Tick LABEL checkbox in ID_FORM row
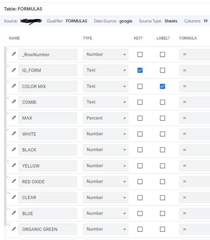Screen dimensions: 210x240 163,70
